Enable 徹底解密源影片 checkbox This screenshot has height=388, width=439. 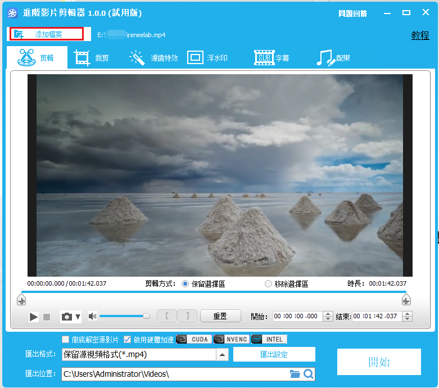click(x=66, y=340)
